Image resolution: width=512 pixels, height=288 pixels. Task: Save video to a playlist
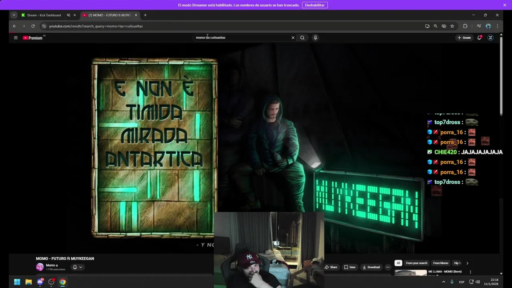click(x=350, y=267)
